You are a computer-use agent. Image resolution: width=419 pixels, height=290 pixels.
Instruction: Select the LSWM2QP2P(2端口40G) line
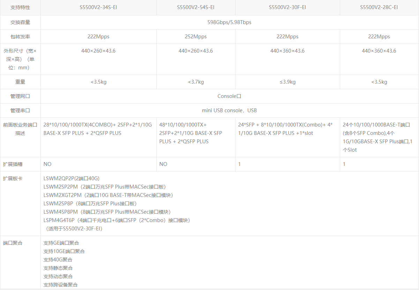point(72,178)
